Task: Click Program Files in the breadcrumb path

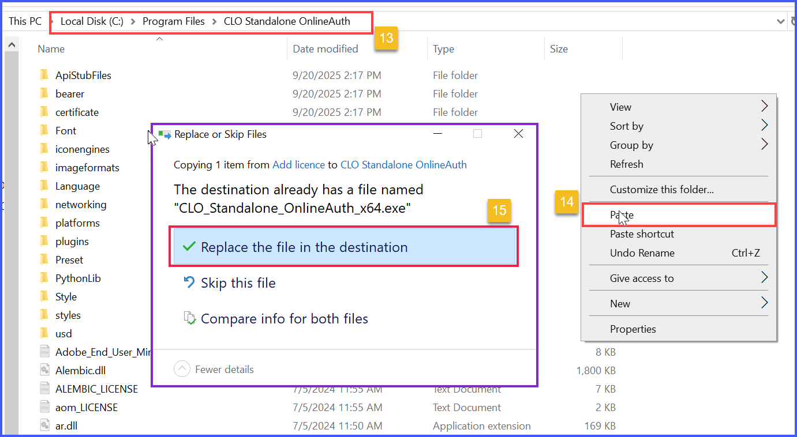Action: click(x=173, y=21)
